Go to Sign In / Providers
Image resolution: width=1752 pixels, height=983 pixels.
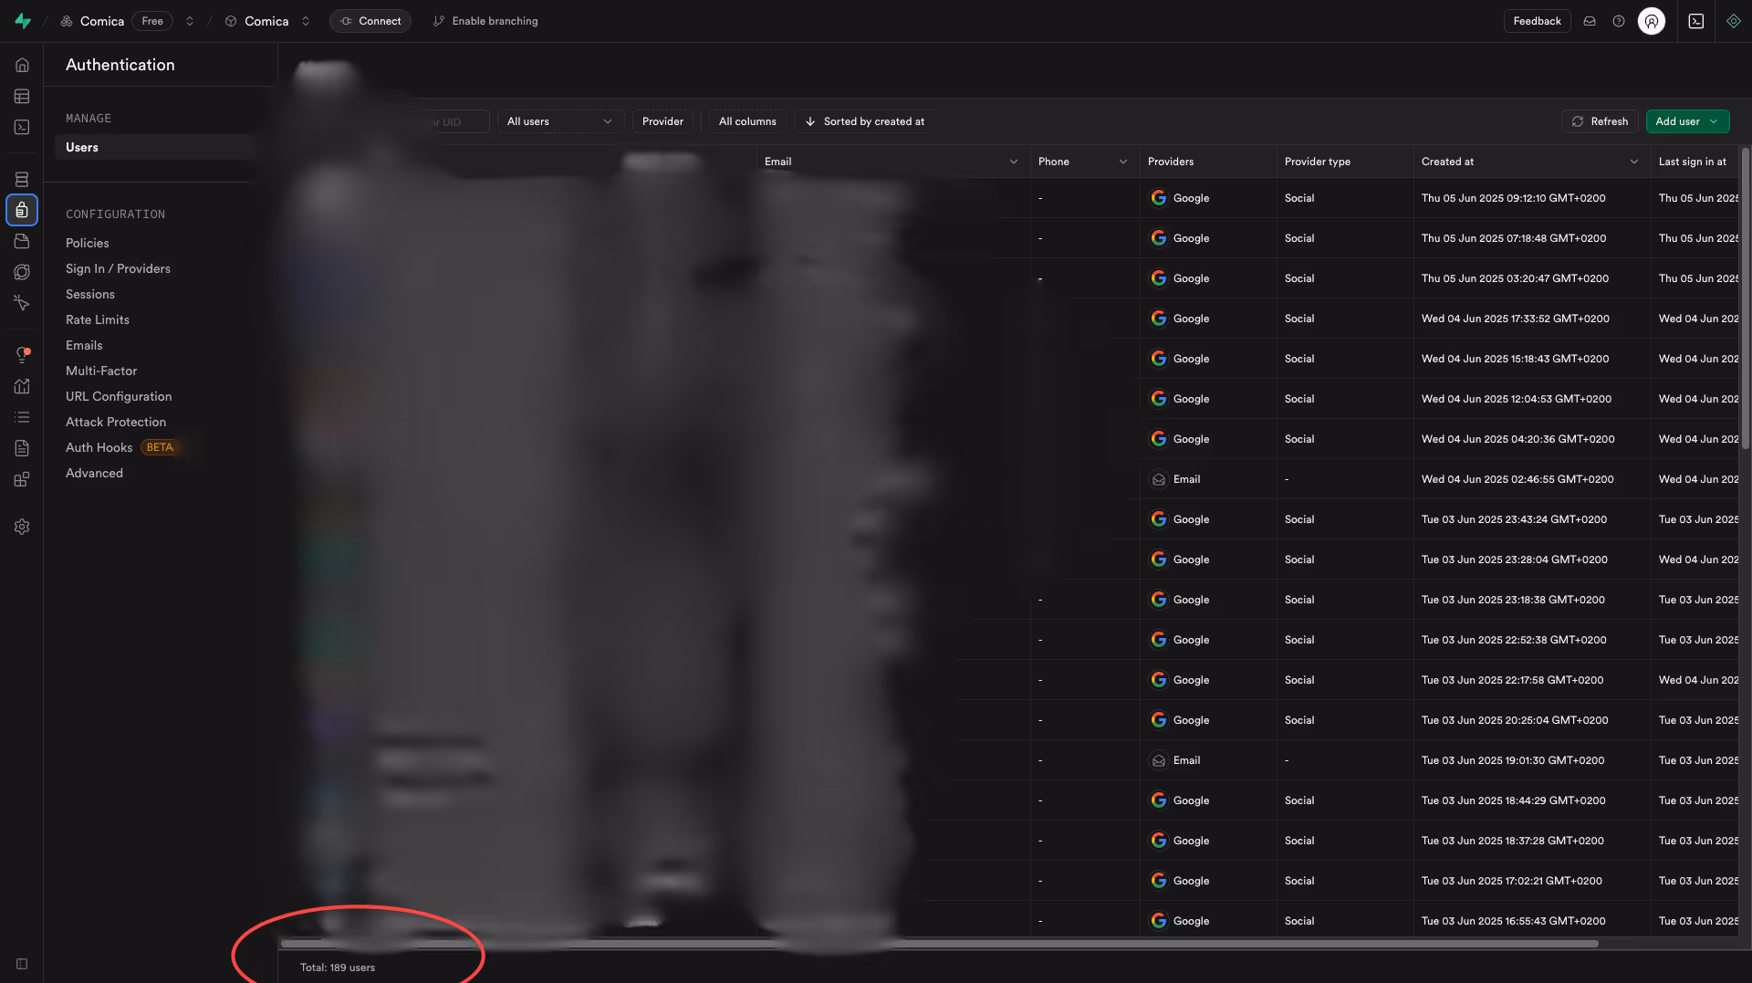[x=118, y=268]
